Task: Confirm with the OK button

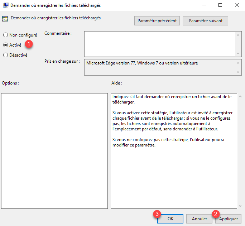Action: [x=170, y=218]
